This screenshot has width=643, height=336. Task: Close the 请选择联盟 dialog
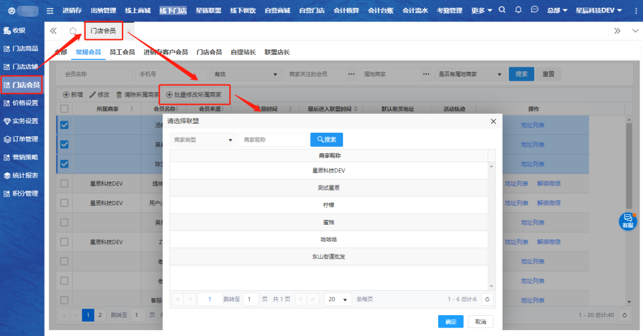point(493,121)
